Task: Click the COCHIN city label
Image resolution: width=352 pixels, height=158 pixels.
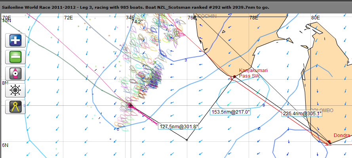Action: (207, 16)
